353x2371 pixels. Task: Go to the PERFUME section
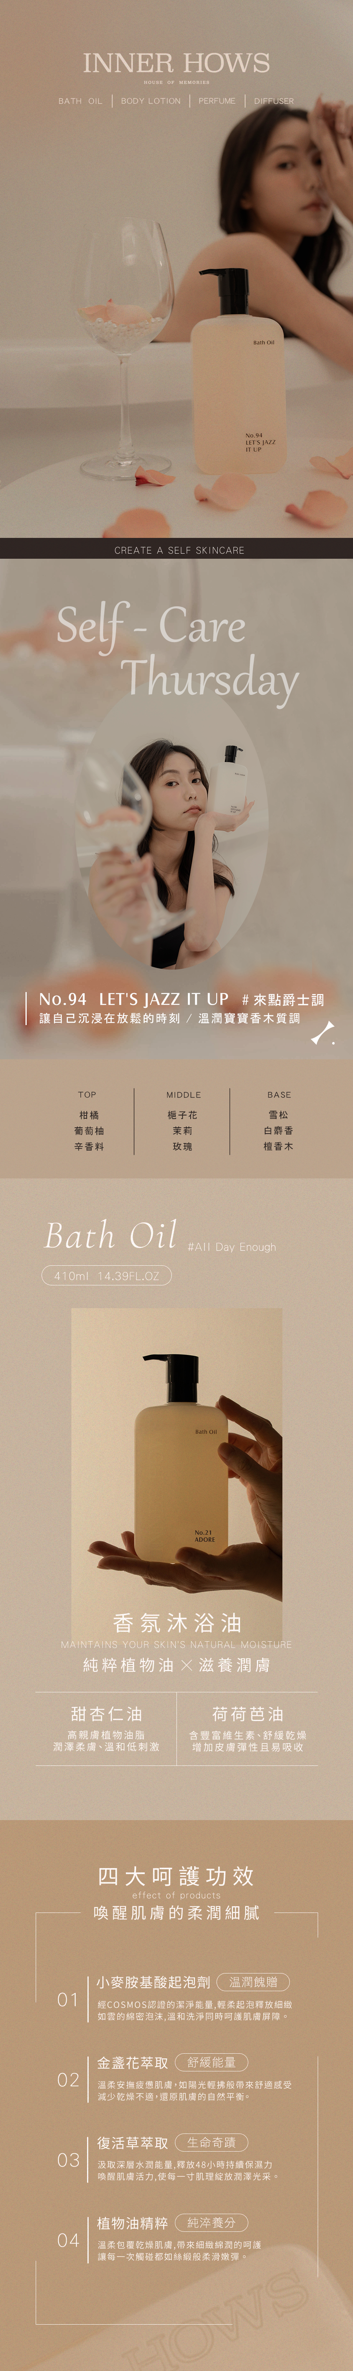click(x=217, y=101)
